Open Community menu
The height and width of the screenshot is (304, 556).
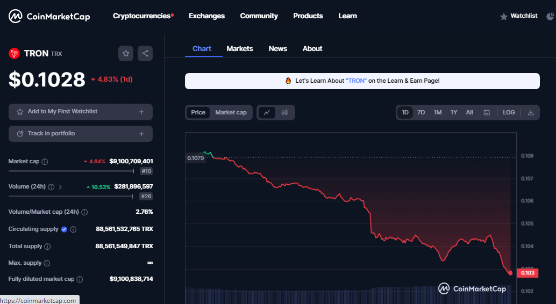[259, 16]
